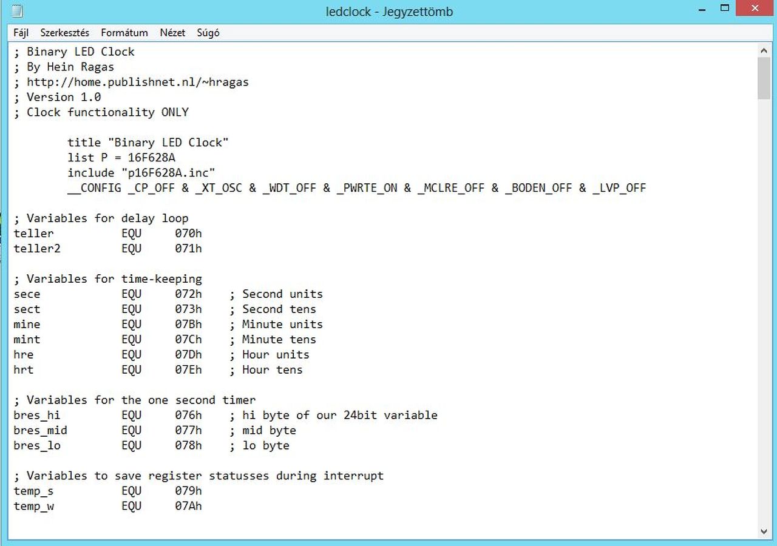The width and height of the screenshot is (777, 546).
Task: Click the 'mine' variable name
Action: [x=27, y=325]
